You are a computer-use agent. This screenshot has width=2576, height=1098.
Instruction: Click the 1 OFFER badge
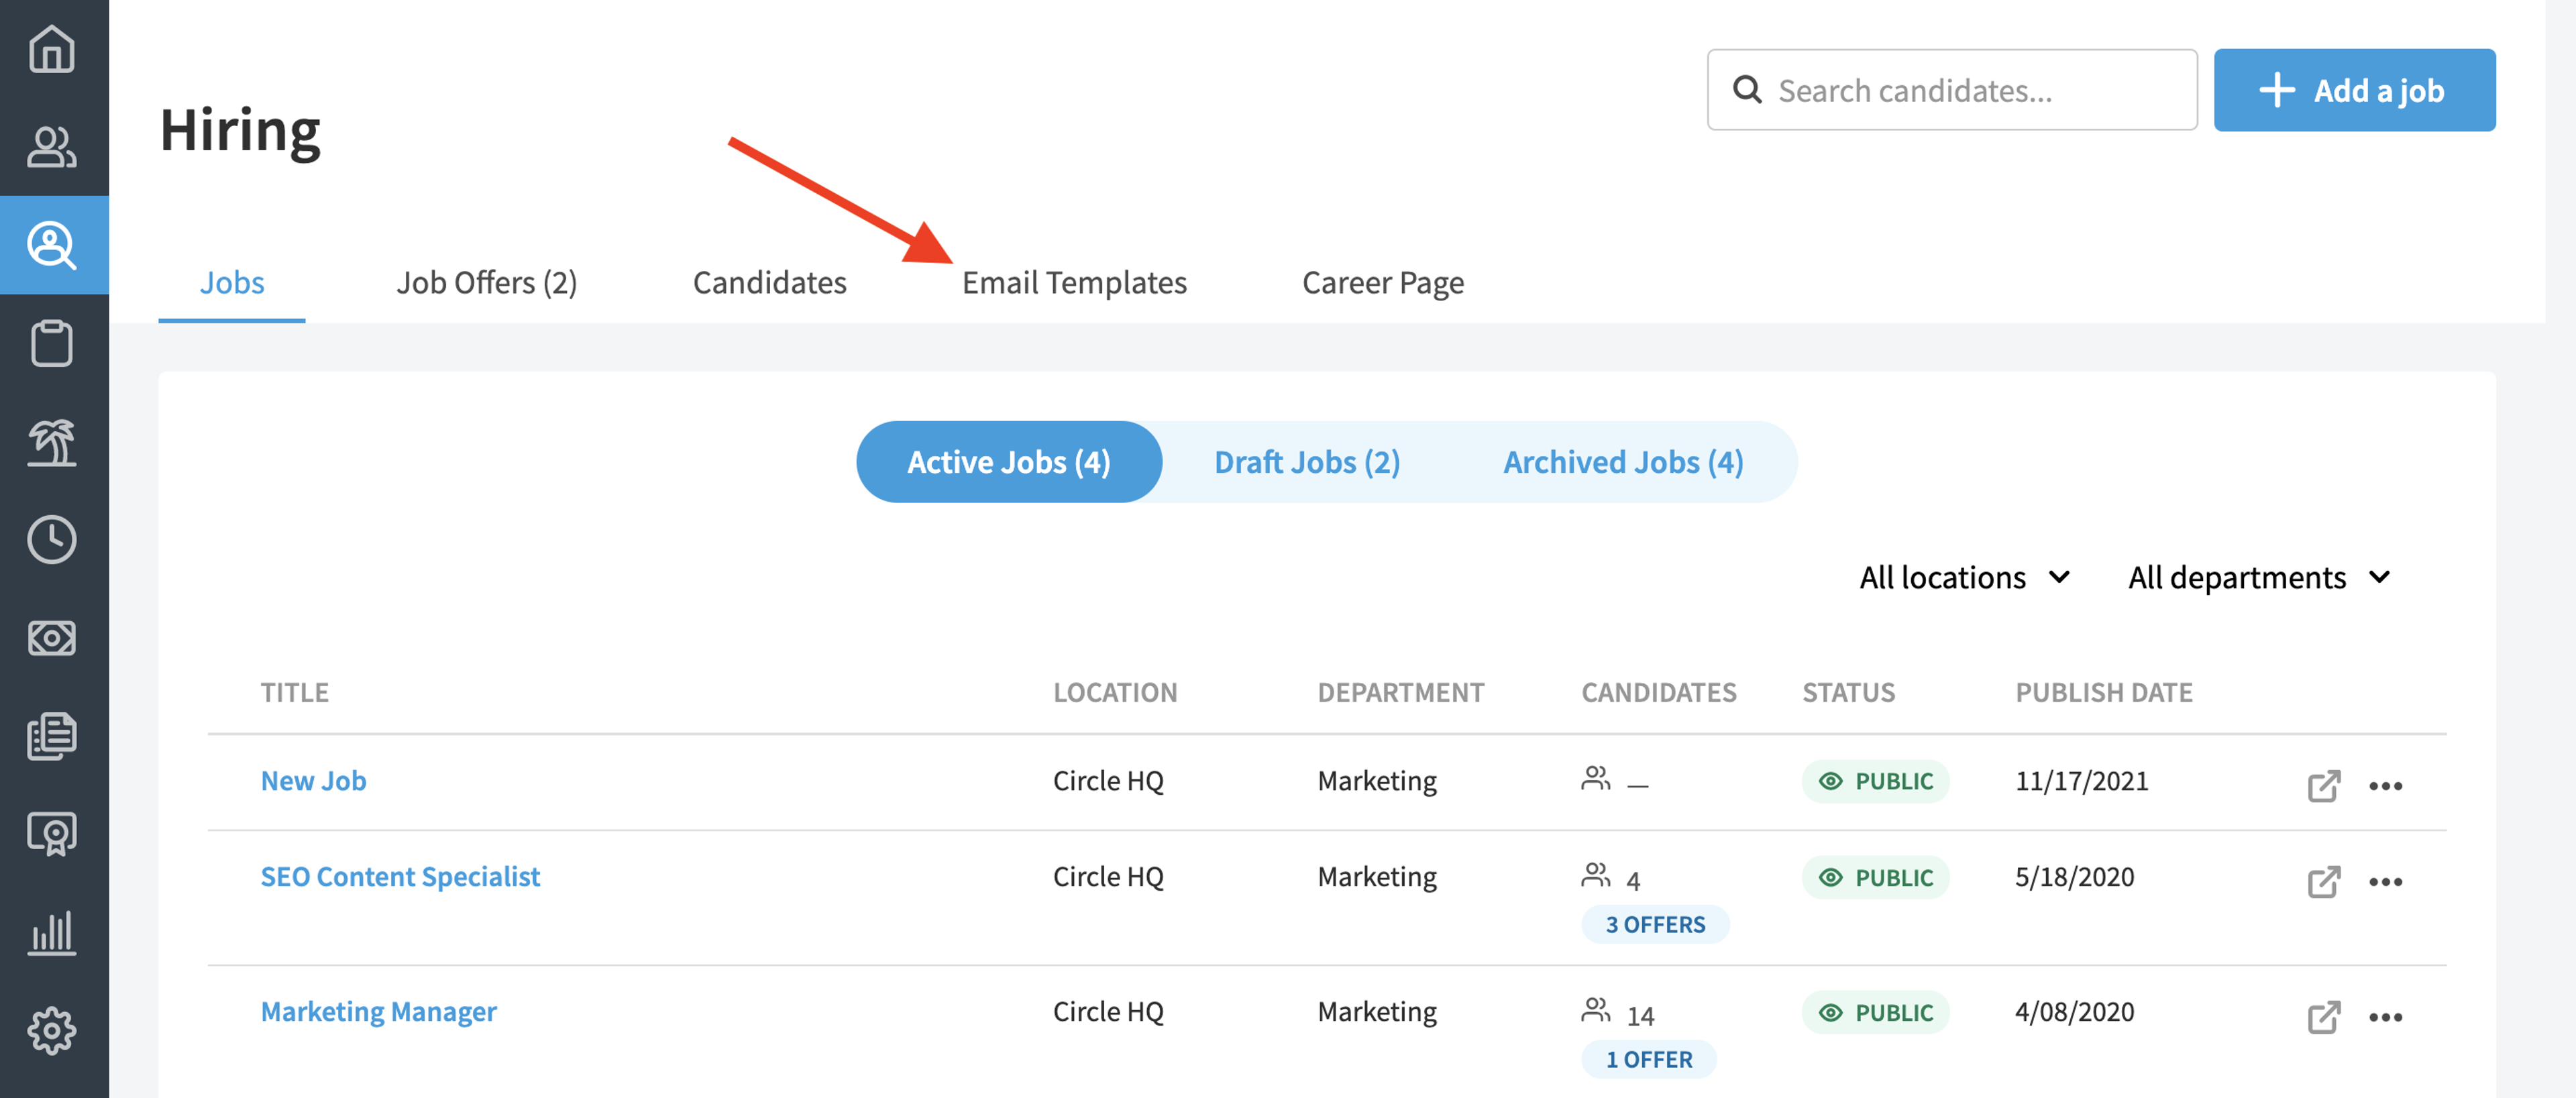coord(1648,1059)
